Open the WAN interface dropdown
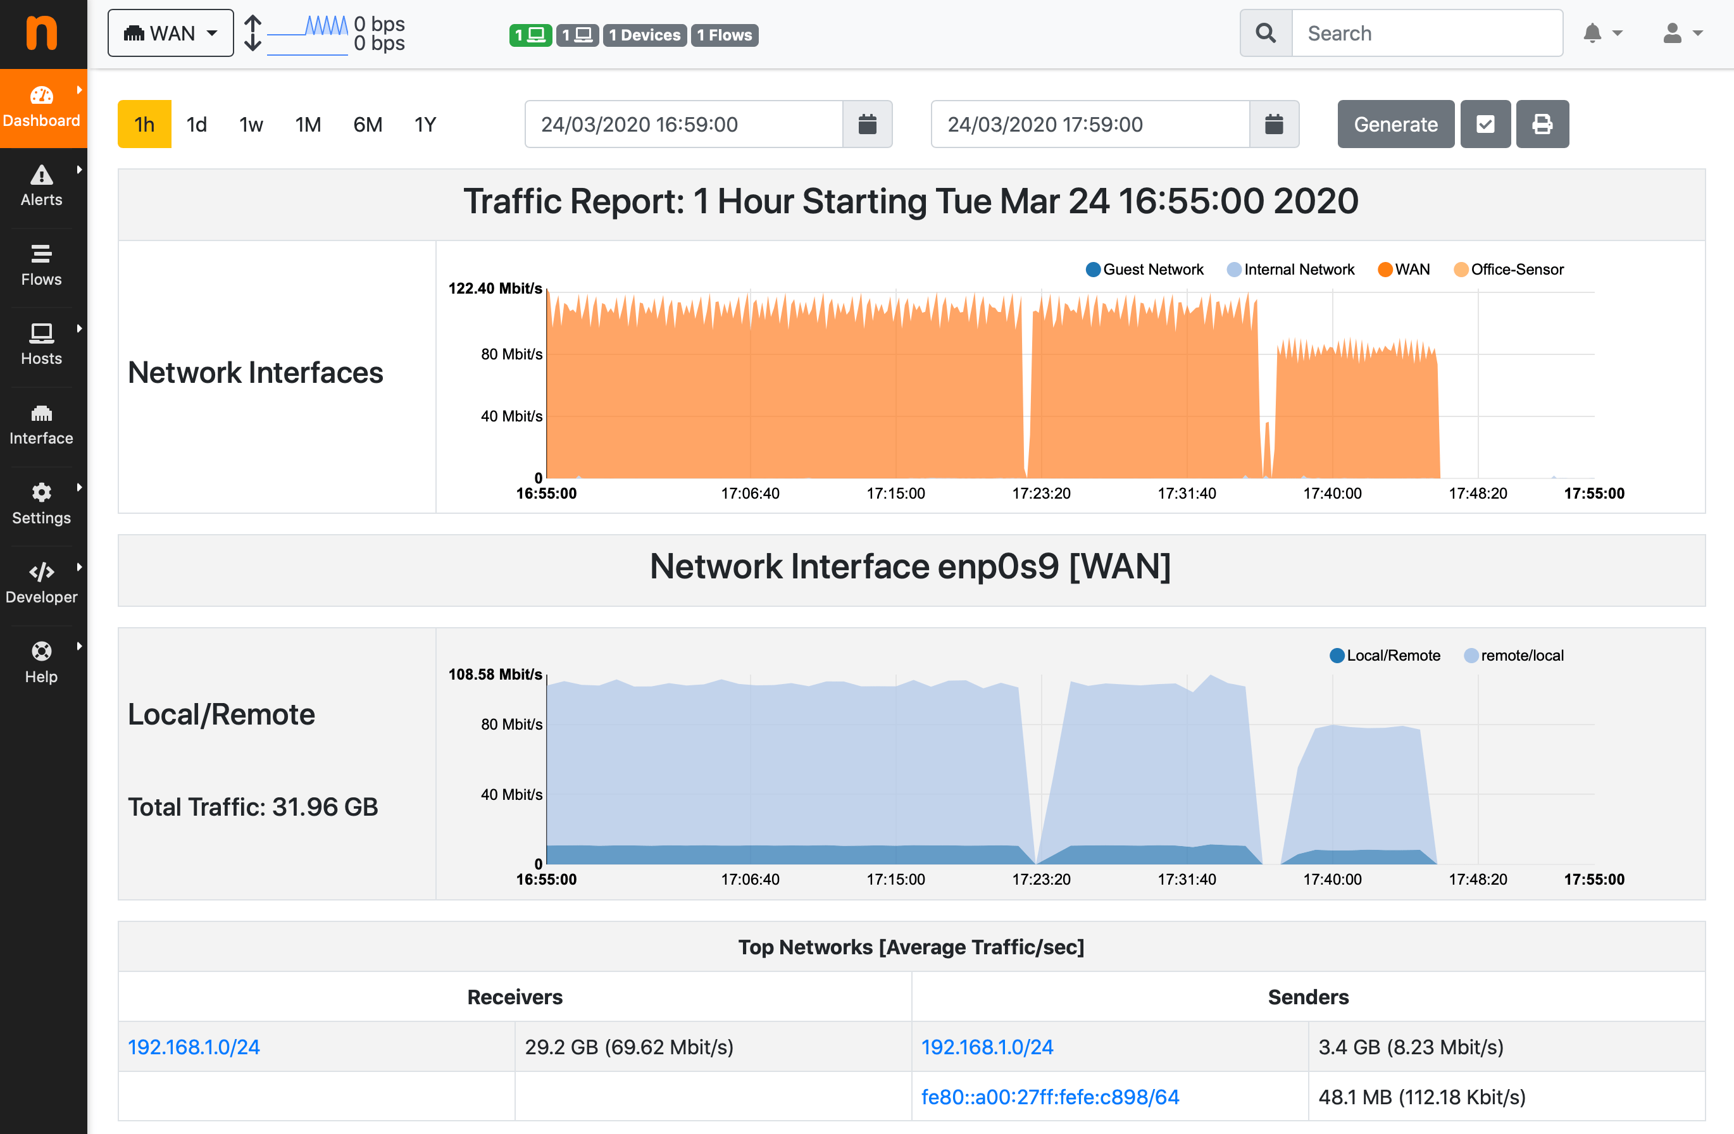This screenshot has width=1734, height=1134. (170, 34)
